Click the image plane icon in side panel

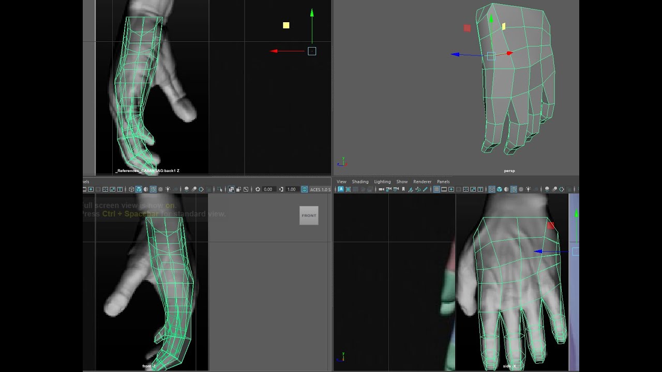tap(410, 189)
